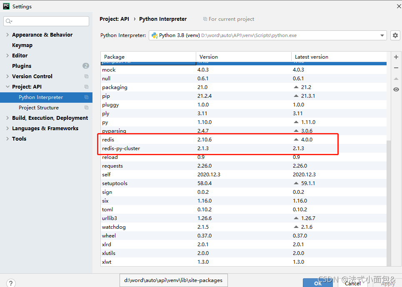Expand Appearance & Behavior section

pos(7,35)
